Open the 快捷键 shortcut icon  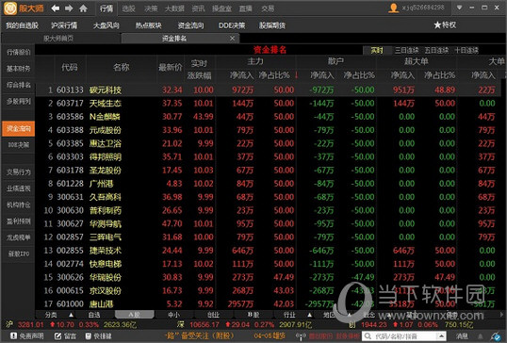pyautogui.click(x=89, y=335)
